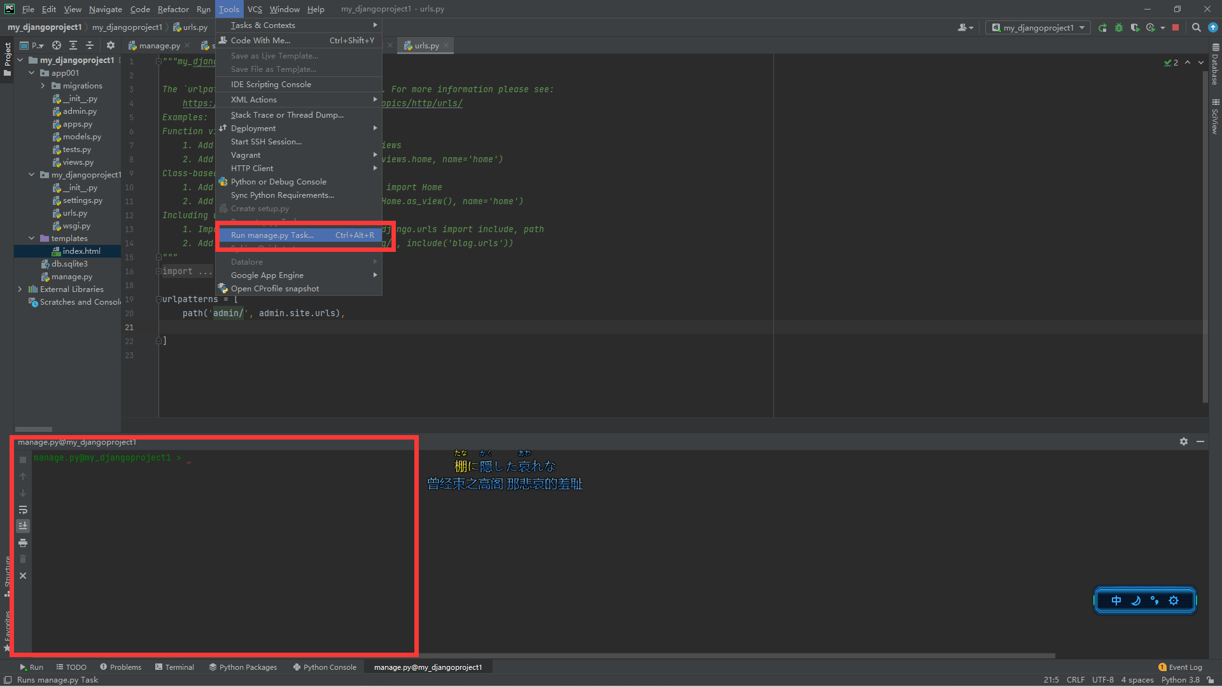This screenshot has height=687, width=1222.
Task: Select Run manage.py Task menu entry
Action: [x=272, y=235]
